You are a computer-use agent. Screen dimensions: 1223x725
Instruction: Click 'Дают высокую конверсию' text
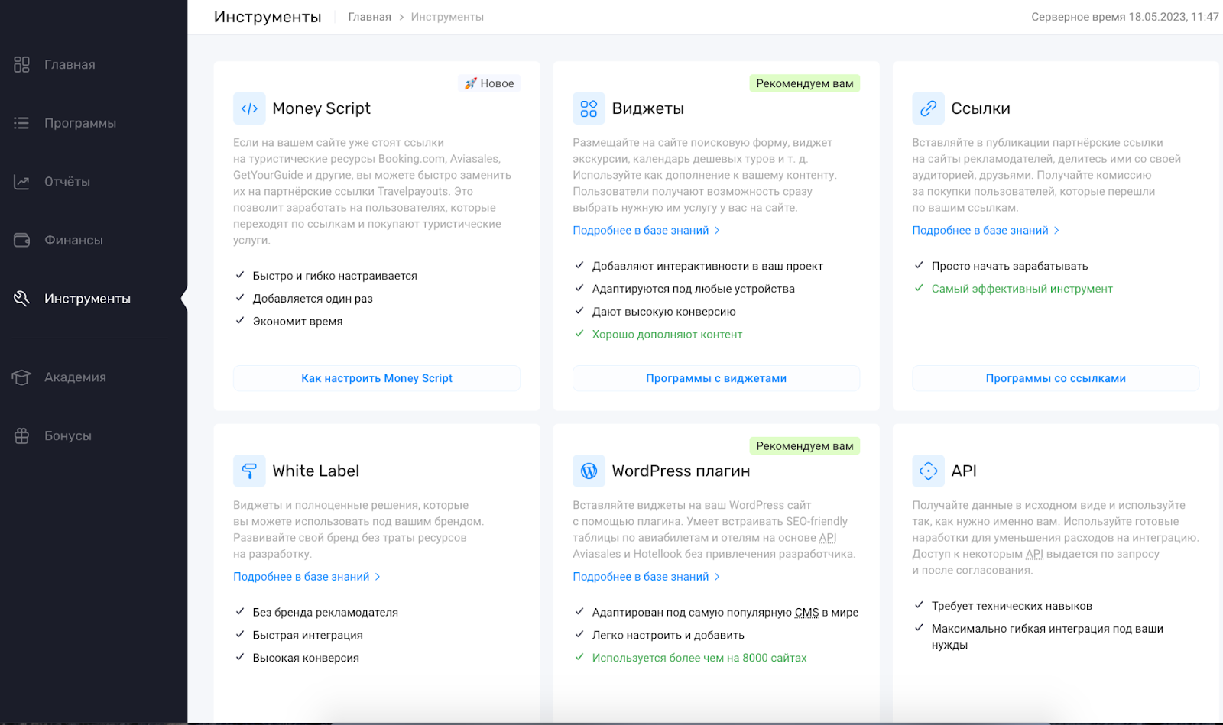pyautogui.click(x=663, y=312)
